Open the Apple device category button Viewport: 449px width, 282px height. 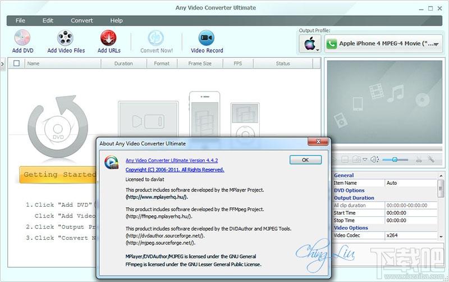pos(310,44)
